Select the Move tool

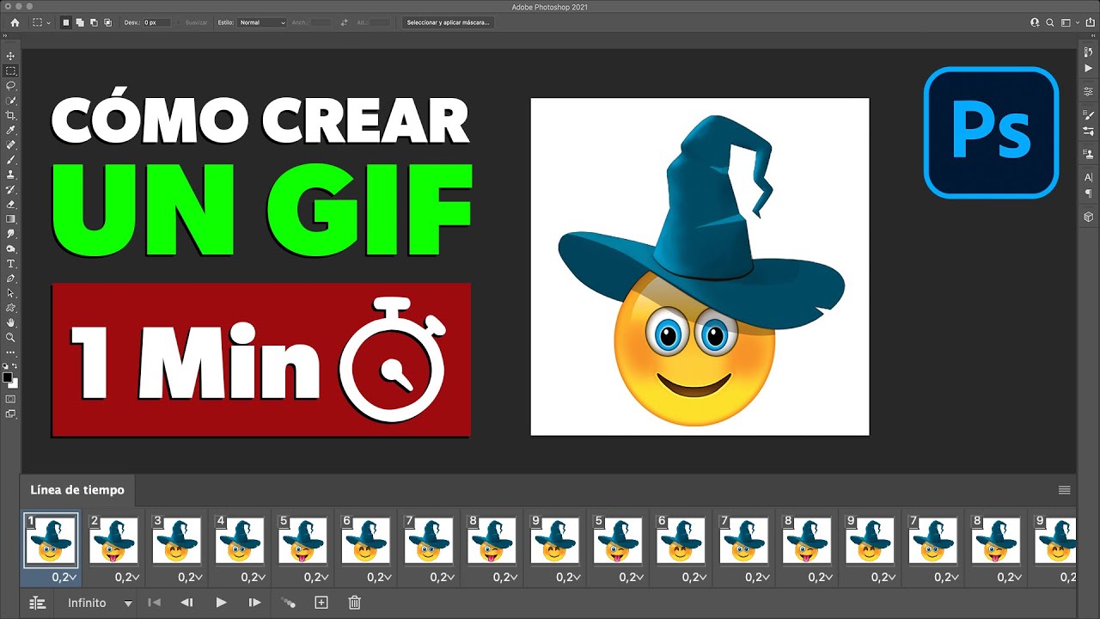pos(10,56)
